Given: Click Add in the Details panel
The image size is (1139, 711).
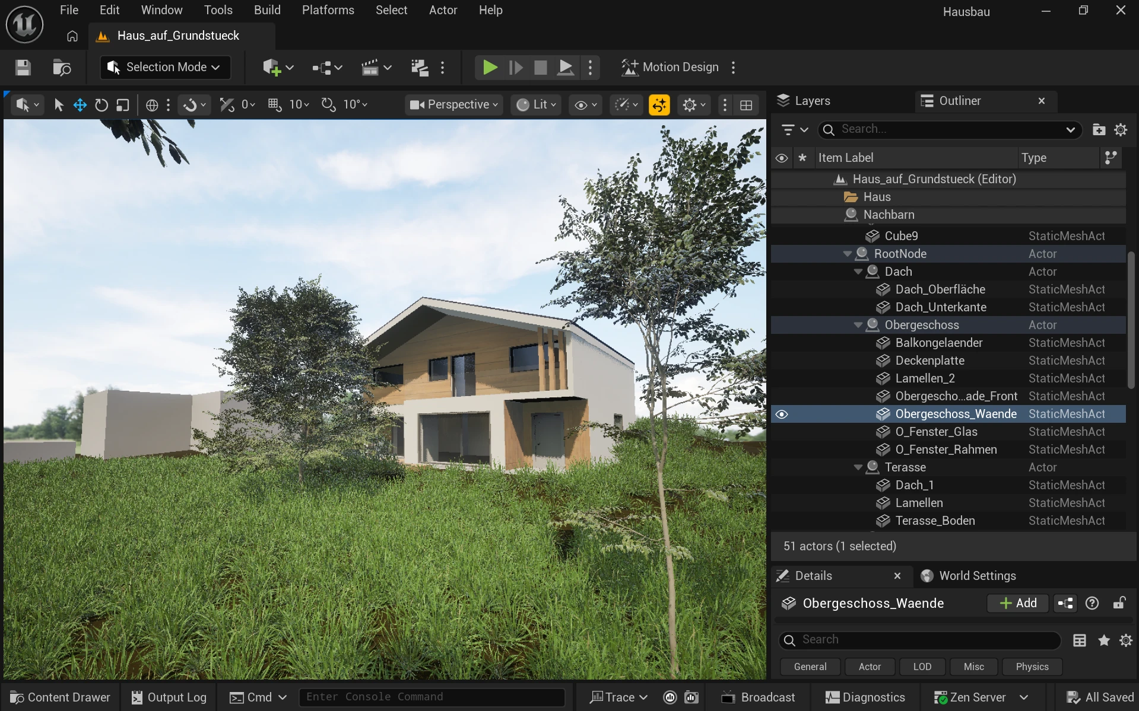Looking at the screenshot, I should [x=1017, y=603].
